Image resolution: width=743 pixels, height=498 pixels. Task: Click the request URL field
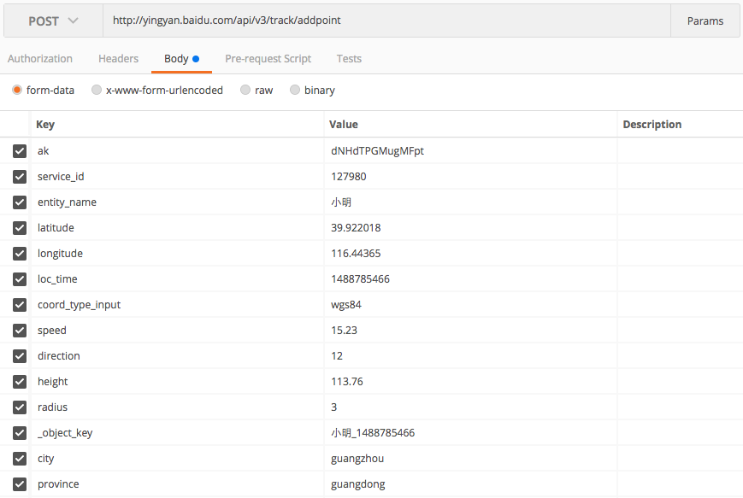coord(385,21)
